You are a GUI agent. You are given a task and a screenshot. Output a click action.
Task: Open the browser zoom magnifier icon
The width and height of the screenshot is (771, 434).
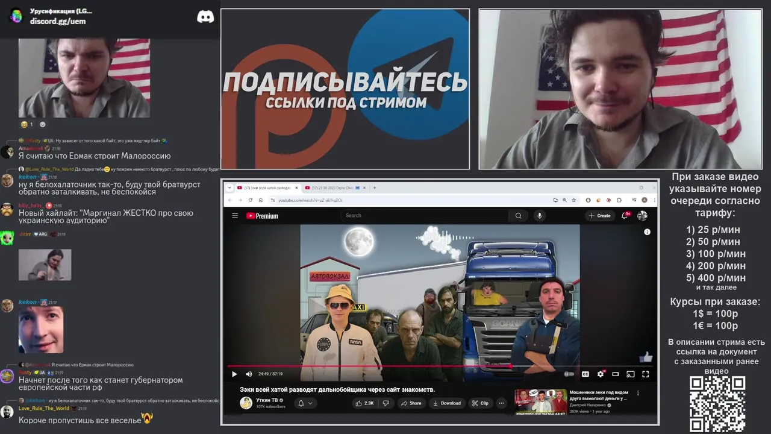click(x=564, y=200)
